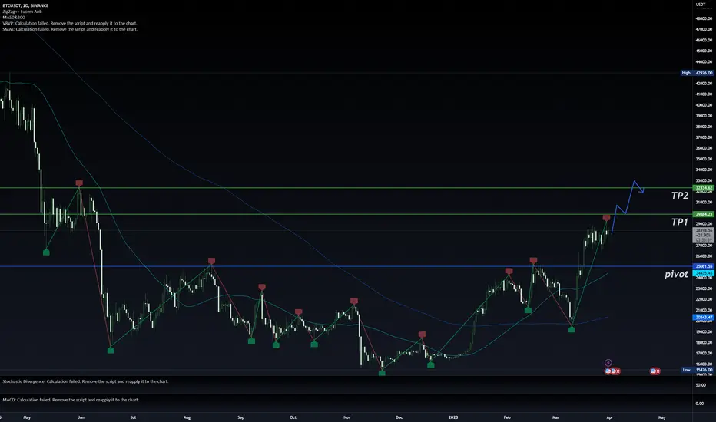716x422 pixels.
Task: Click the grey 28398.56 current price box
Action: (703, 236)
